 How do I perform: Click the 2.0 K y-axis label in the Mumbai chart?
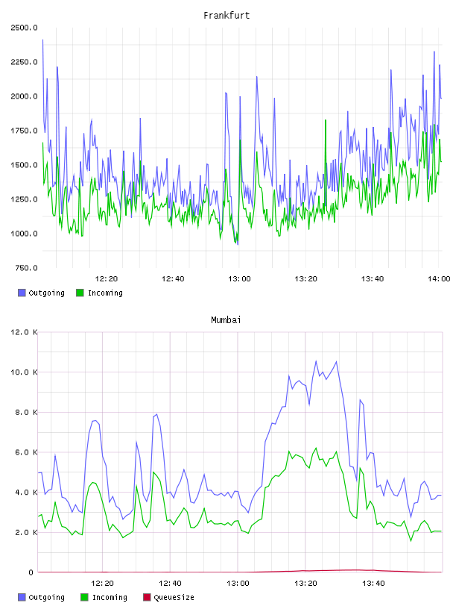26,532
